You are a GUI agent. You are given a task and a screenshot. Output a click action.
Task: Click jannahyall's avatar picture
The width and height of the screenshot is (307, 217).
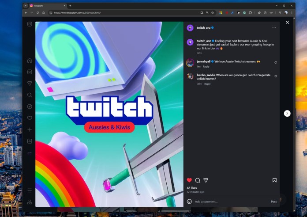190,63
